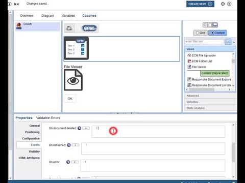Screen dimensions: 245x183
Task: Select the HTML Attributes properties category
Action: pyautogui.click(x=29, y=158)
